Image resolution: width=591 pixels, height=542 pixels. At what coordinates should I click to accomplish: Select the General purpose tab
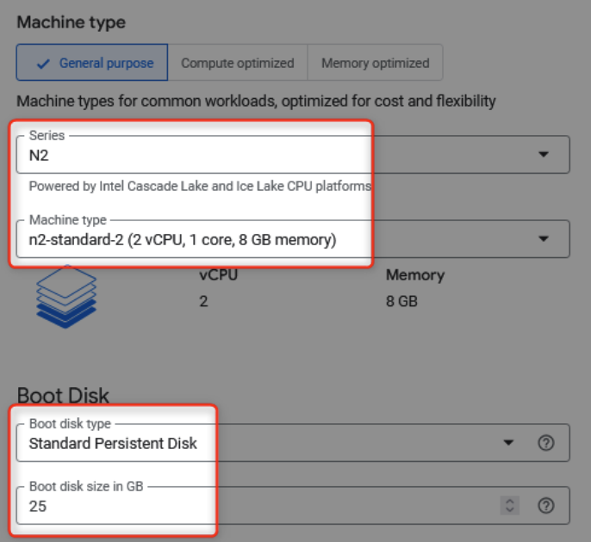(x=93, y=63)
